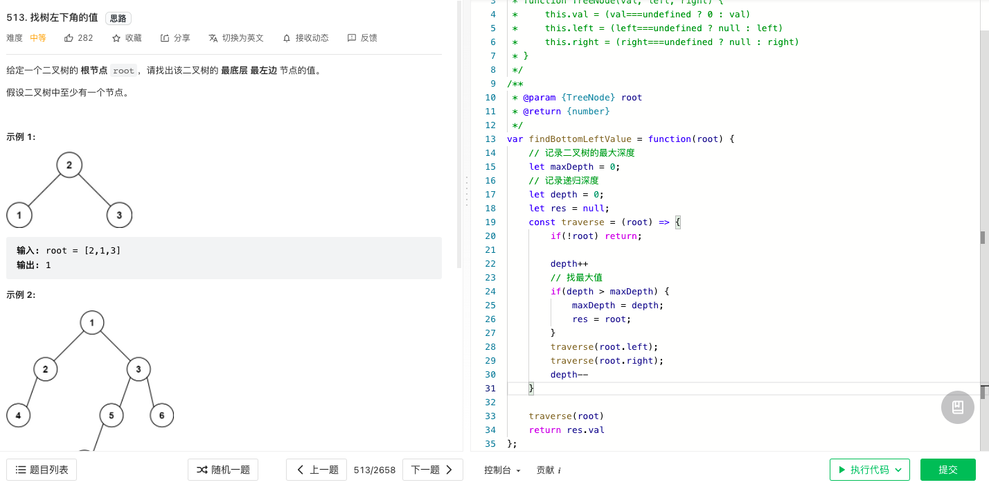Click line number 13 in editor gutter
Viewport: 989px width, 487px height.
490,139
